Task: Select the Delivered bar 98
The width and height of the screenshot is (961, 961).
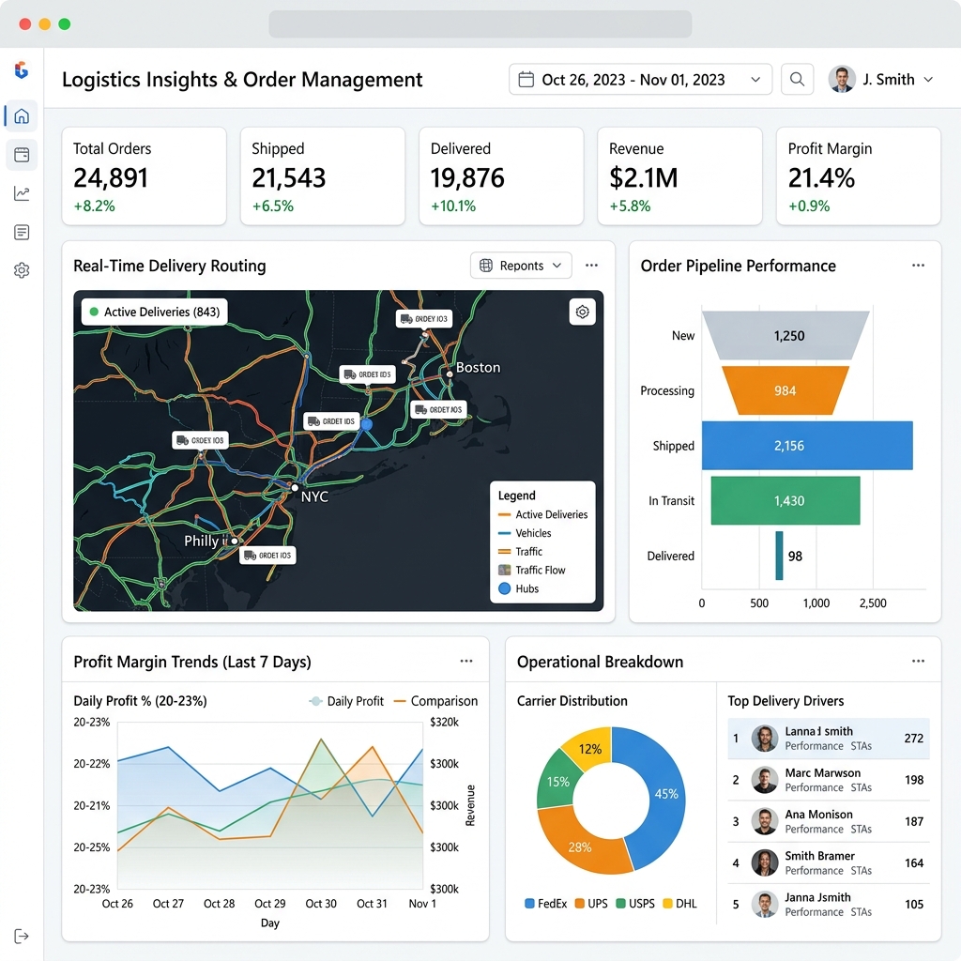Action: [x=779, y=556]
